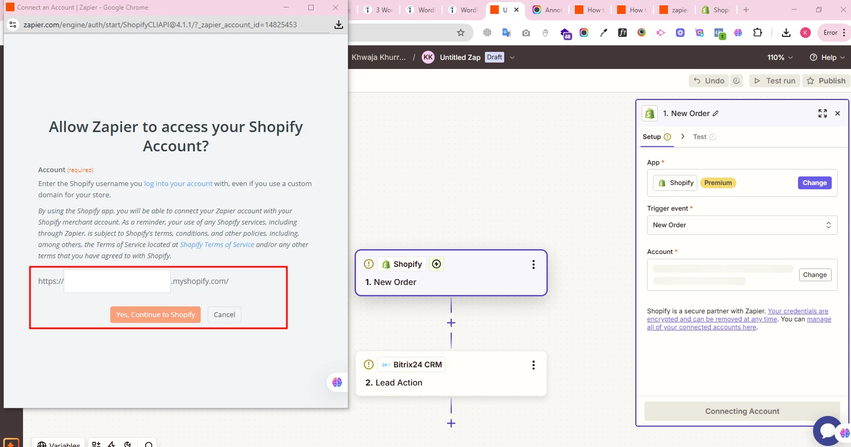Open the K profile avatar in Chrome
Viewport: 851px width, 447px height.
806,33
